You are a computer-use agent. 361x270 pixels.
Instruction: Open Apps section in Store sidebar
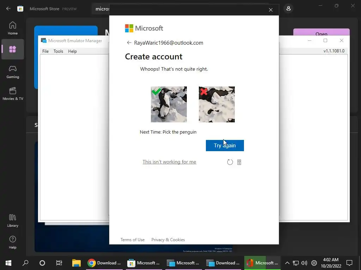point(13,49)
